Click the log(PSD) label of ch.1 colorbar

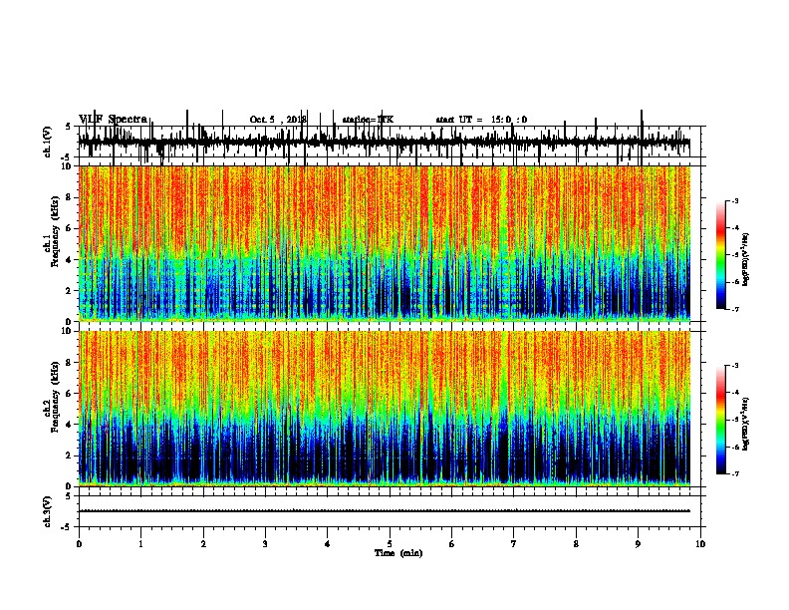pyautogui.click(x=745, y=259)
